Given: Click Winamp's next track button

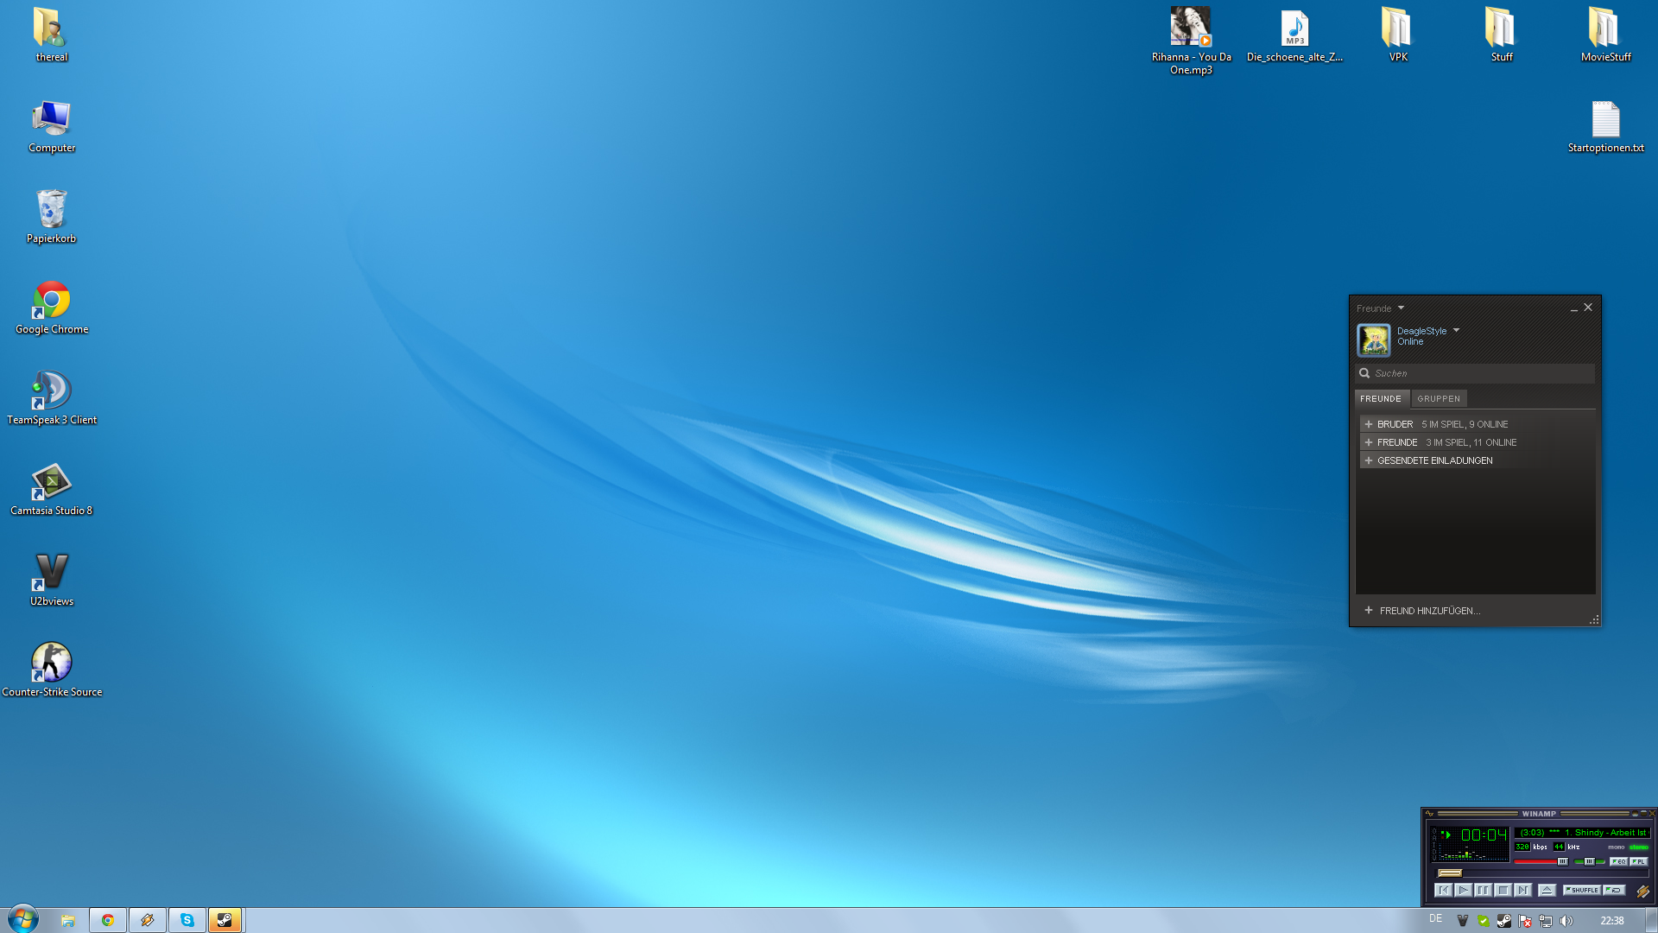Looking at the screenshot, I should (1522, 890).
